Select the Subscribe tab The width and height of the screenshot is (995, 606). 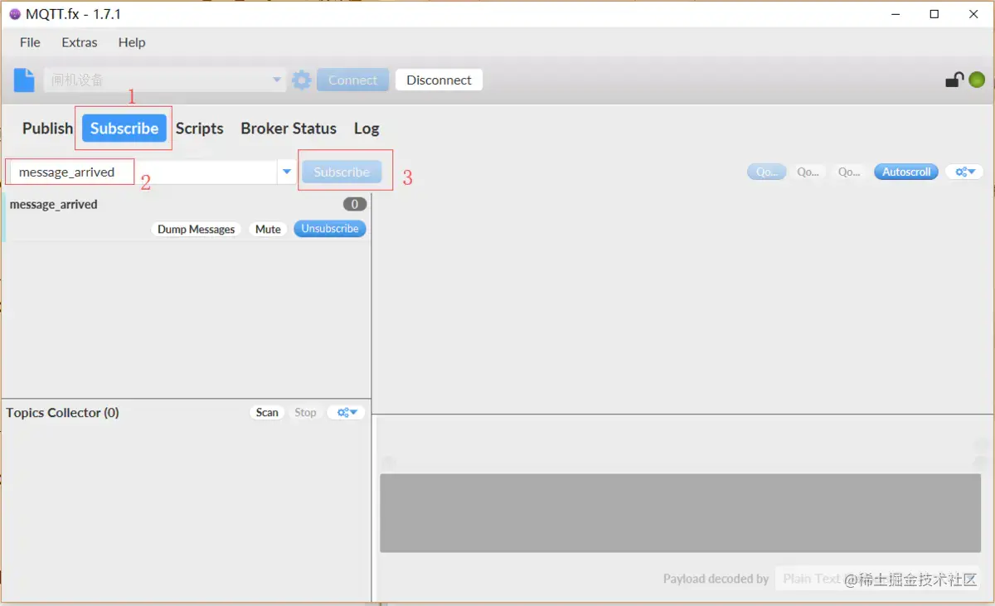point(124,128)
